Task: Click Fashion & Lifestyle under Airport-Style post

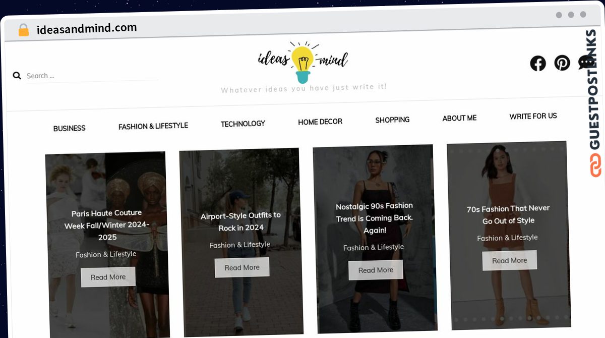Action: [x=240, y=245]
